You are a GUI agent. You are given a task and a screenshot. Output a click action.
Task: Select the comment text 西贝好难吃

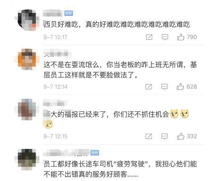pyautogui.click(x=61, y=25)
